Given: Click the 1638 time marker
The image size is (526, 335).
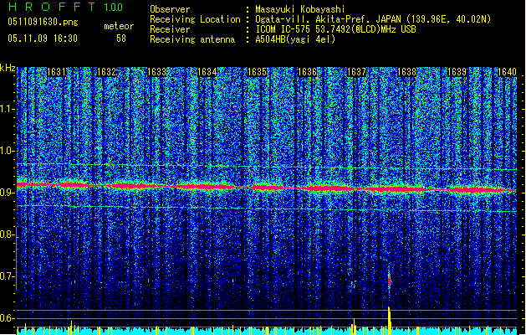Looking at the screenshot, I should 406,73.
